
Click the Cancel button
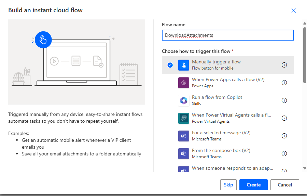point(285,185)
